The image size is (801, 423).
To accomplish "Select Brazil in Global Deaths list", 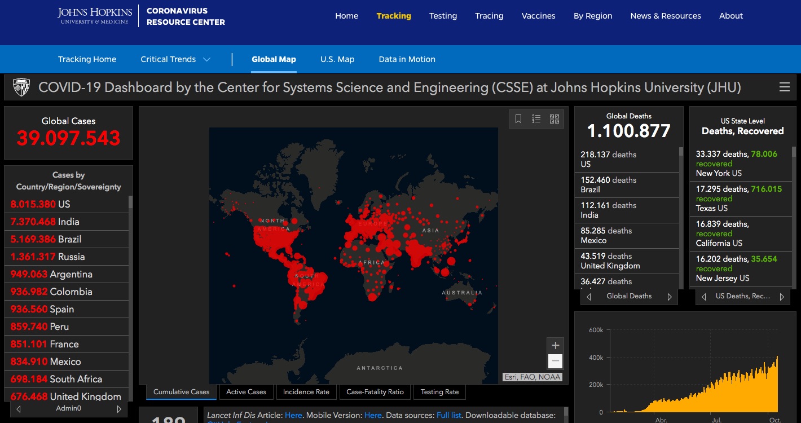I will coord(608,184).
